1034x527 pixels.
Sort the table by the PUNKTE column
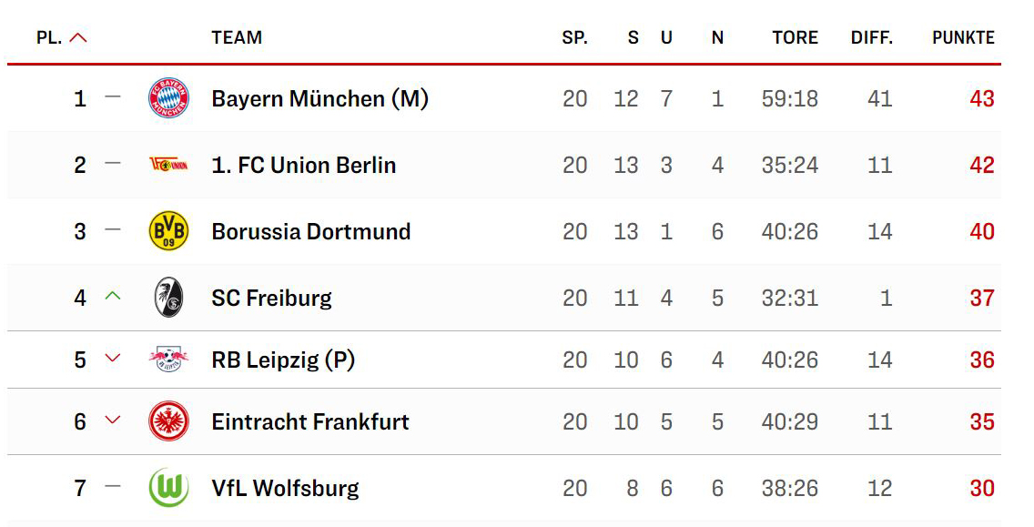coord(963,37)
